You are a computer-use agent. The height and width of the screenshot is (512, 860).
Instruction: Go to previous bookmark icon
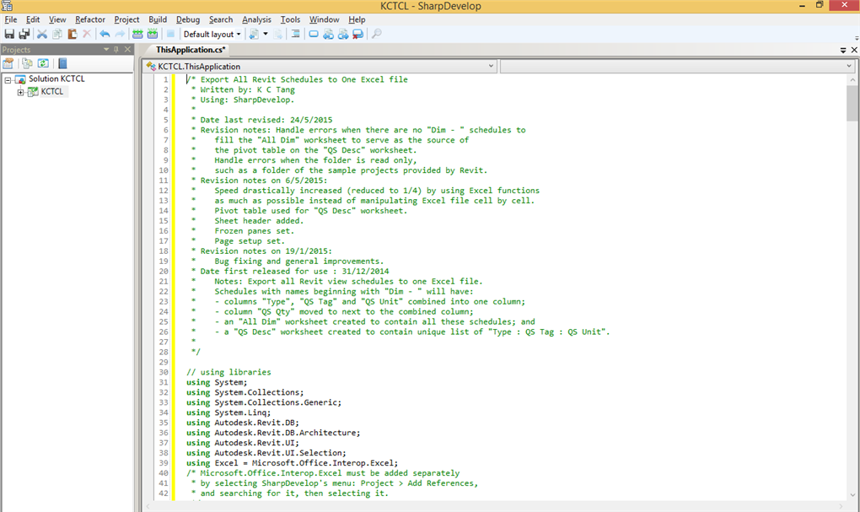click(x=328, y=34)
